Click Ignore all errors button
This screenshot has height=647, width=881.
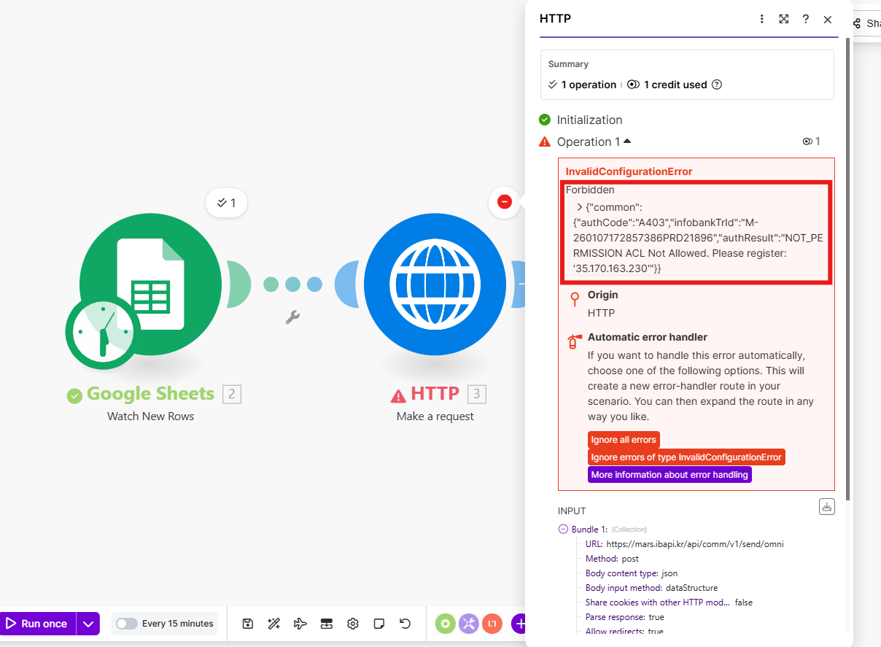(624, 440)
